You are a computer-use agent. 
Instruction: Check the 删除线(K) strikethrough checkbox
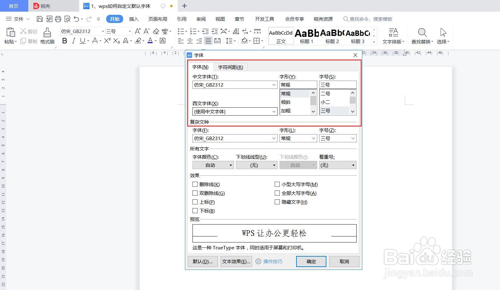(x=195, y=184)
